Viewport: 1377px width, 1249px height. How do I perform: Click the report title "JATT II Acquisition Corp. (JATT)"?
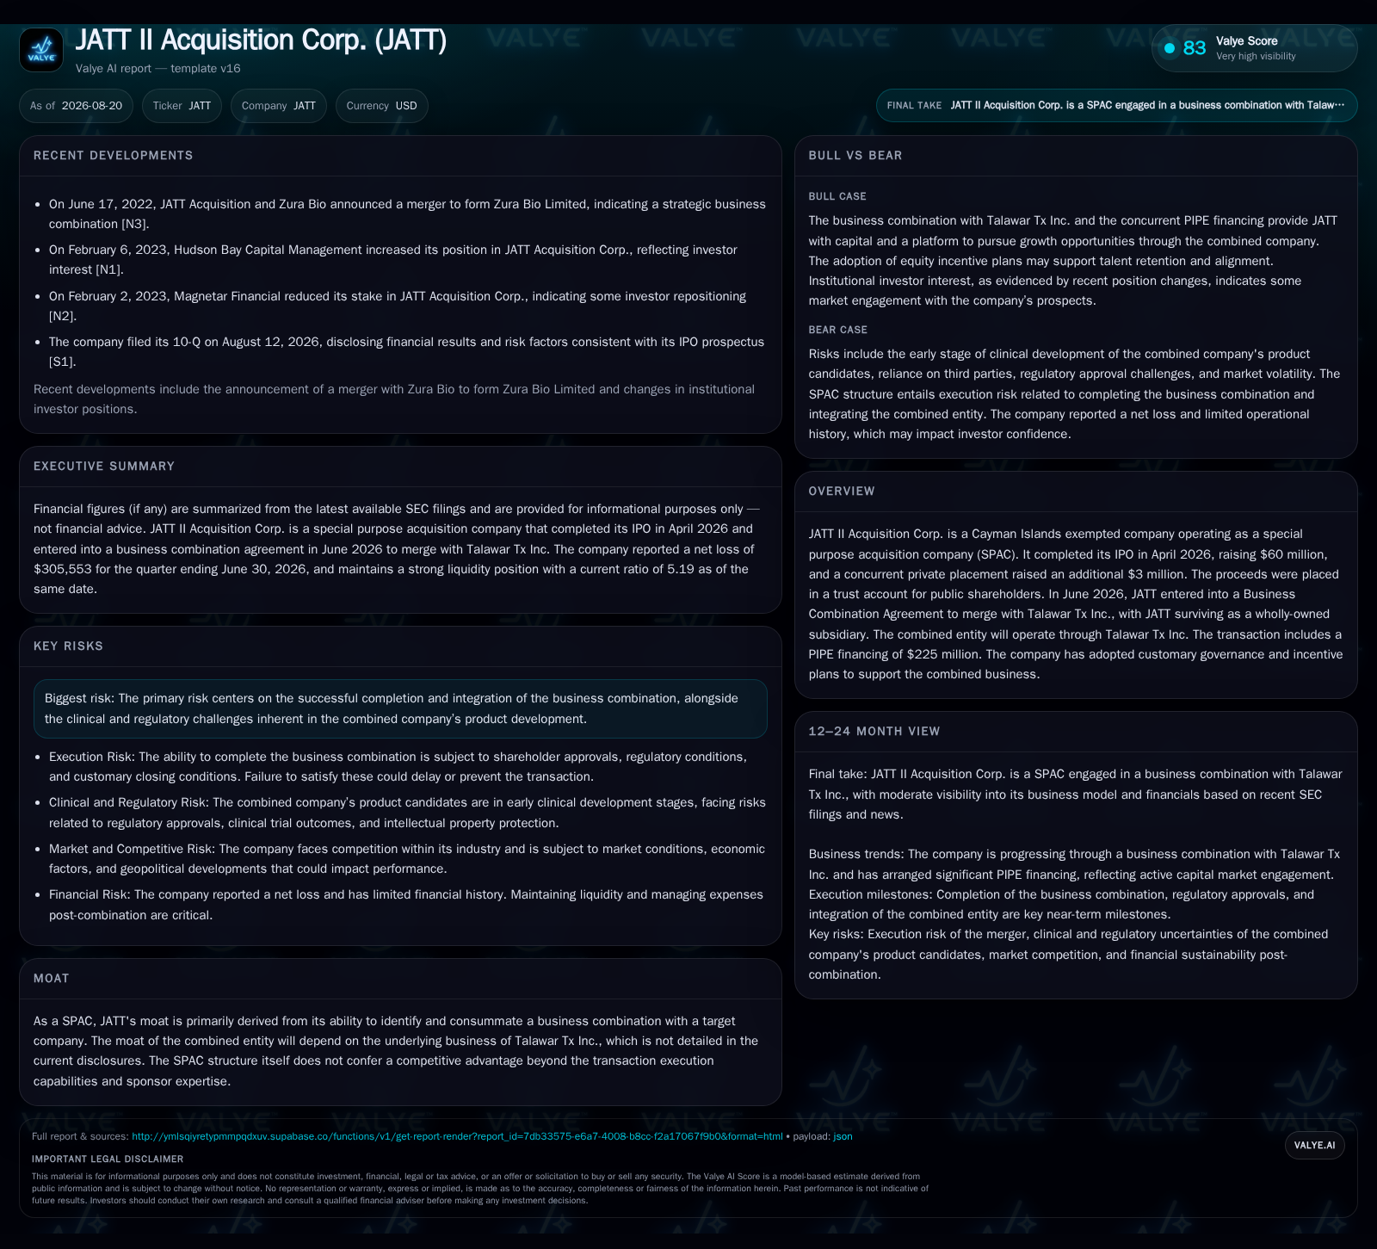[x=261, y=40]
